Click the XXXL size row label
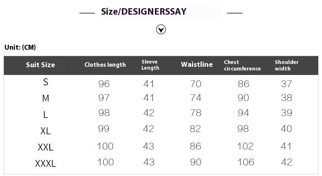Screen dimensions: 322x176 (46, 163)
